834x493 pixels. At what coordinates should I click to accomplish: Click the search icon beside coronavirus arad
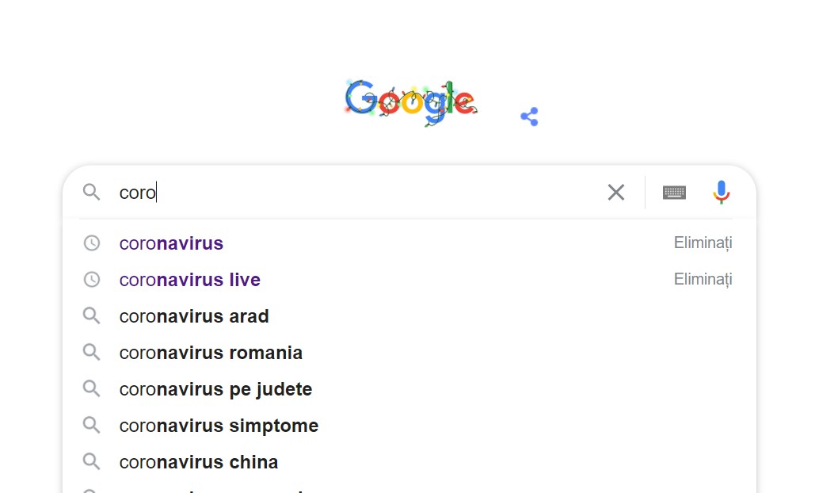click(92, 316)
